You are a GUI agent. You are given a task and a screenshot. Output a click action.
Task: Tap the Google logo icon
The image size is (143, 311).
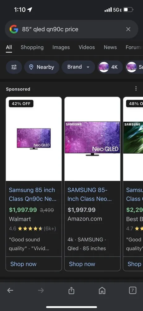tap(14, 29)
